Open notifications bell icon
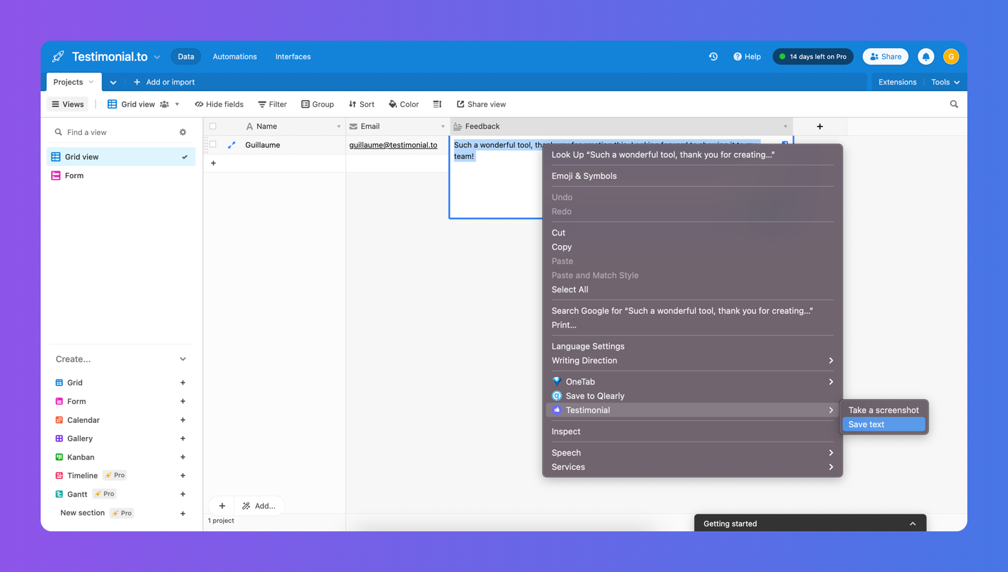The width and height of the screenshot is (1008, 572). click(926, 57)
